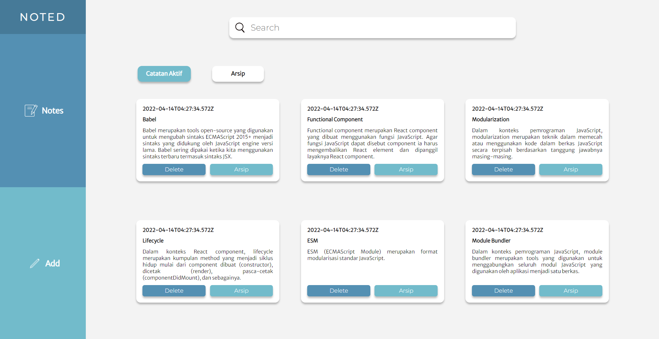Focus the Search input field
The width and height of the screenshot is (659, 339).
tap(372, 27)
